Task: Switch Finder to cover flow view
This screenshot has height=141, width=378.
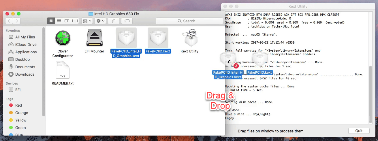Action: click(75, 21)
